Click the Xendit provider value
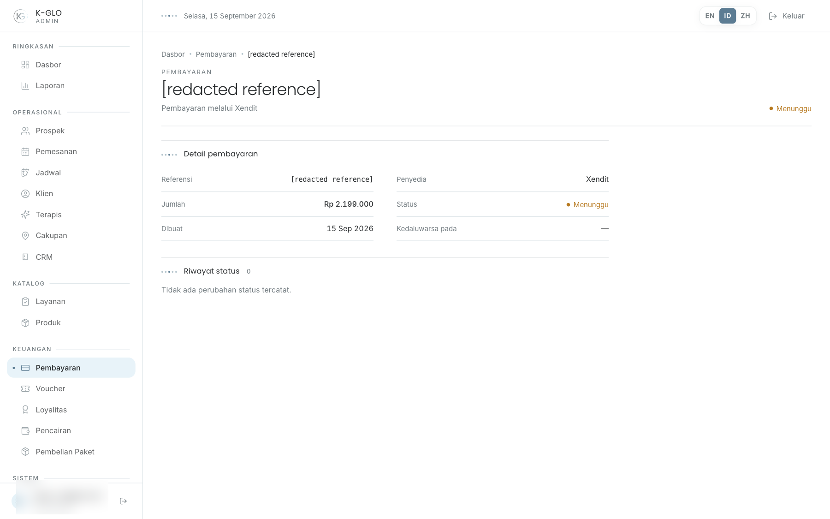 point(597,179)
